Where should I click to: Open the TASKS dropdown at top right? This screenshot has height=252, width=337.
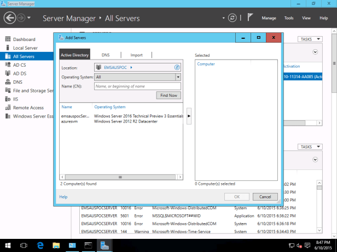click(310, 39)
